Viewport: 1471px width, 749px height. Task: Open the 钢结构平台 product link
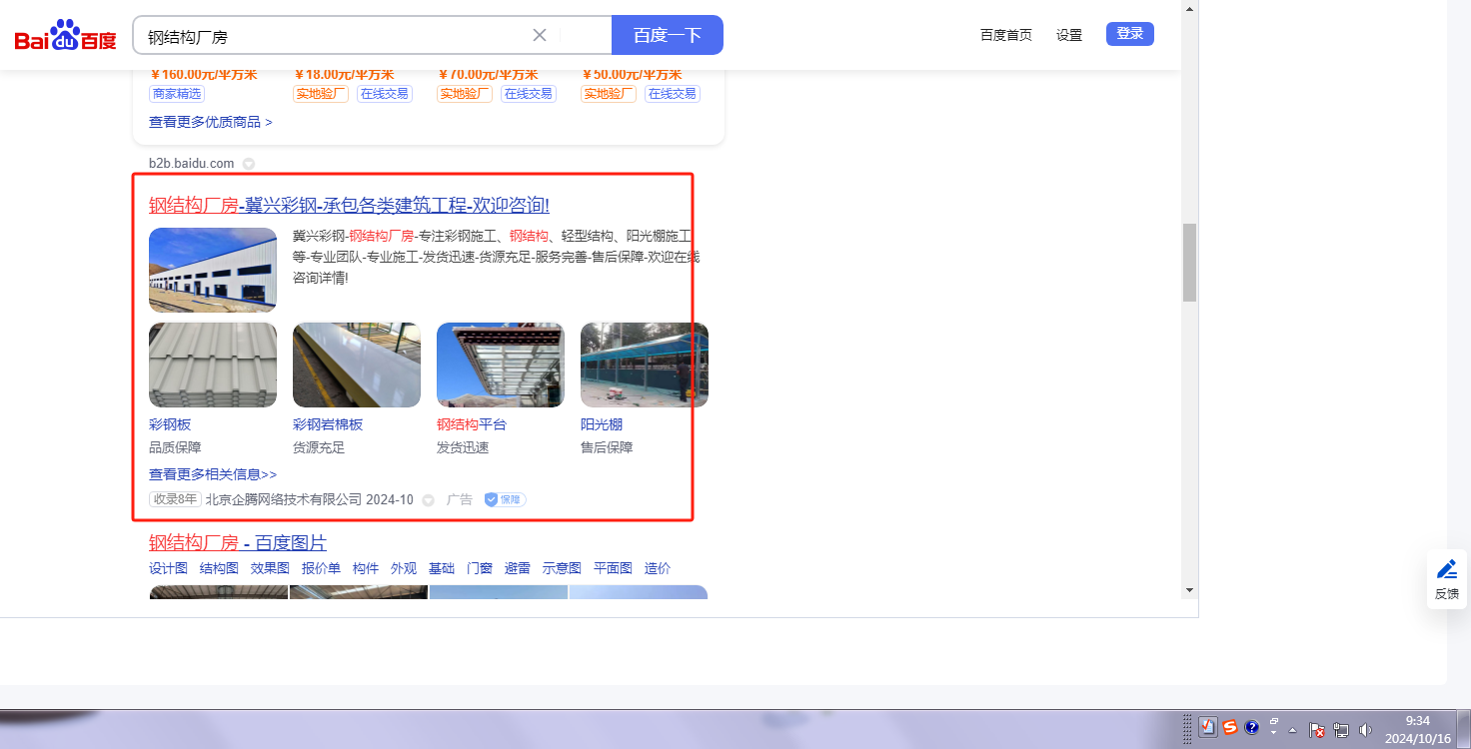[472, 424]
